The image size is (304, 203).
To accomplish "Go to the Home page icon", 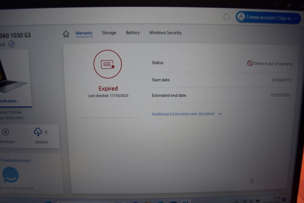I will click(66, 34).
